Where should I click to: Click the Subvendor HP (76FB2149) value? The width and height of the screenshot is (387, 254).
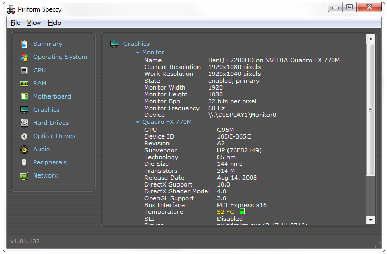coord(239,150)
